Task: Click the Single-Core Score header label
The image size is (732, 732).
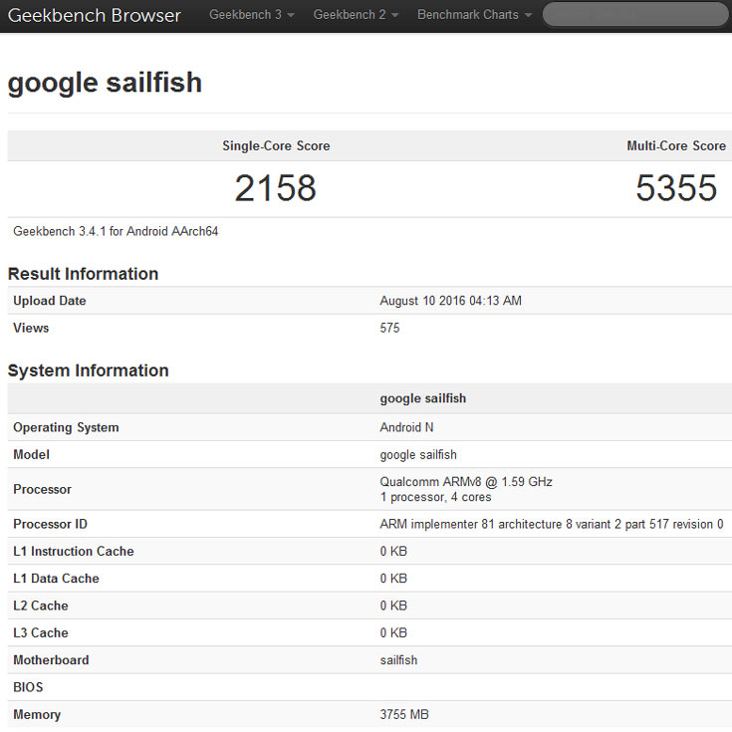Action: tap(276, 145)
